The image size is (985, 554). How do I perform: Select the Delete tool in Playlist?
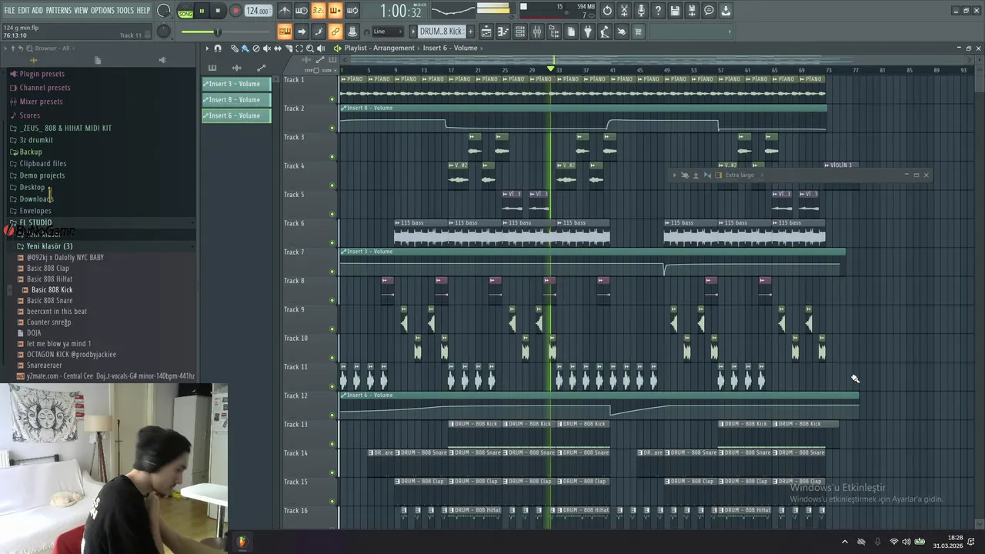(256, 48)
